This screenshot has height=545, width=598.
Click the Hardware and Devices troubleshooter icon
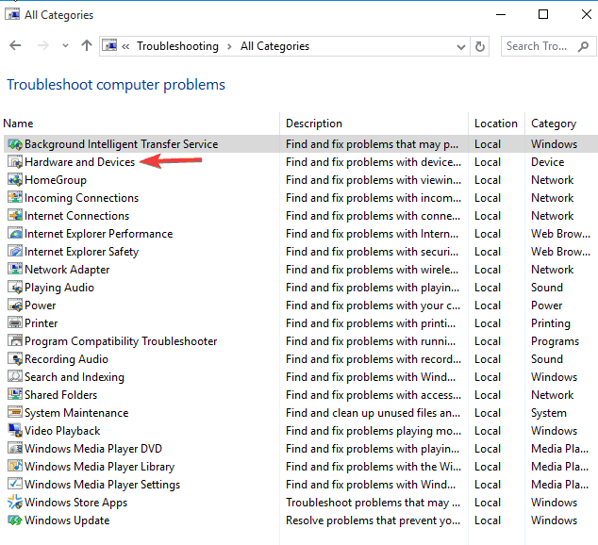coord(15,162)
